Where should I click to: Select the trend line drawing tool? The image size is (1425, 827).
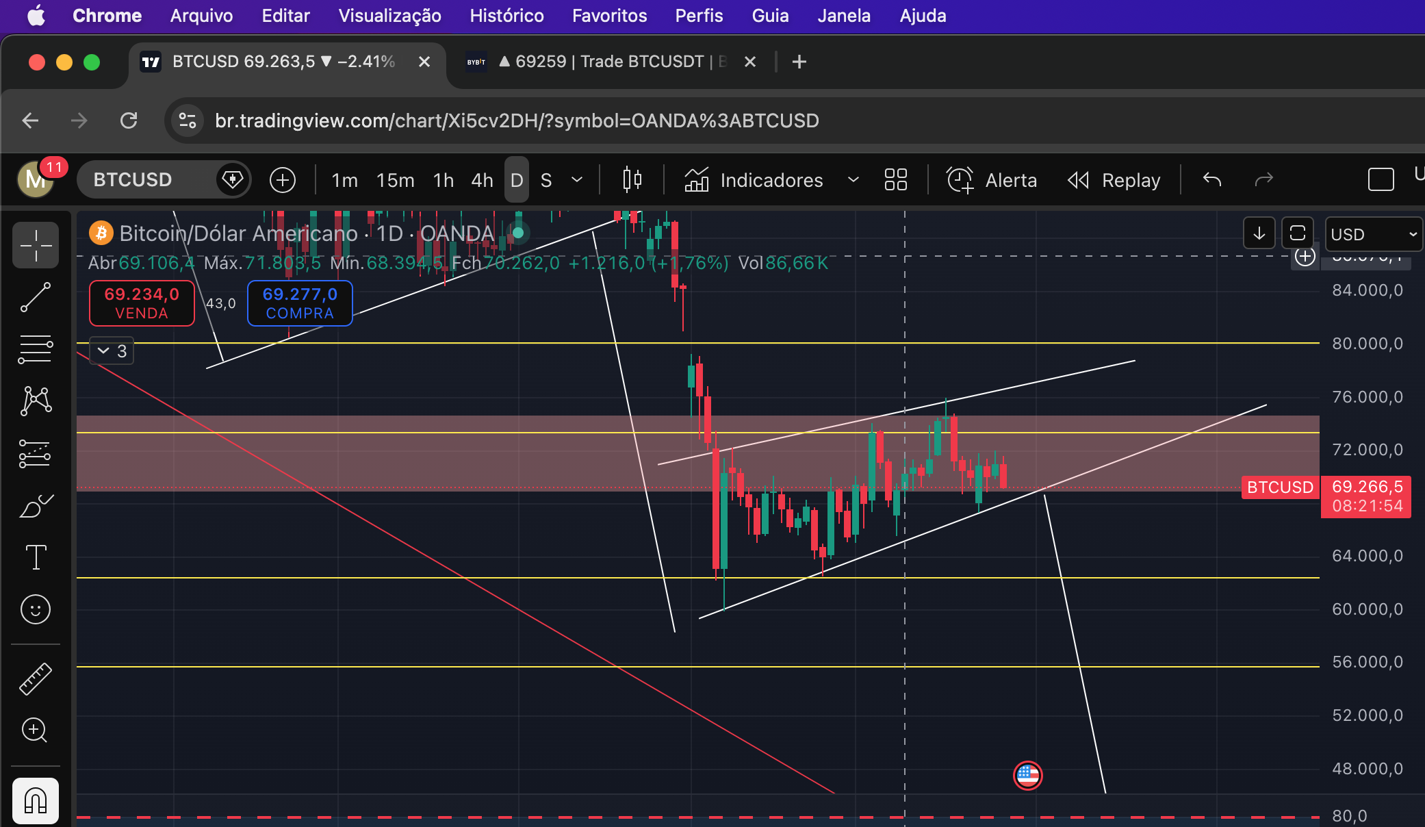(36, 297)
